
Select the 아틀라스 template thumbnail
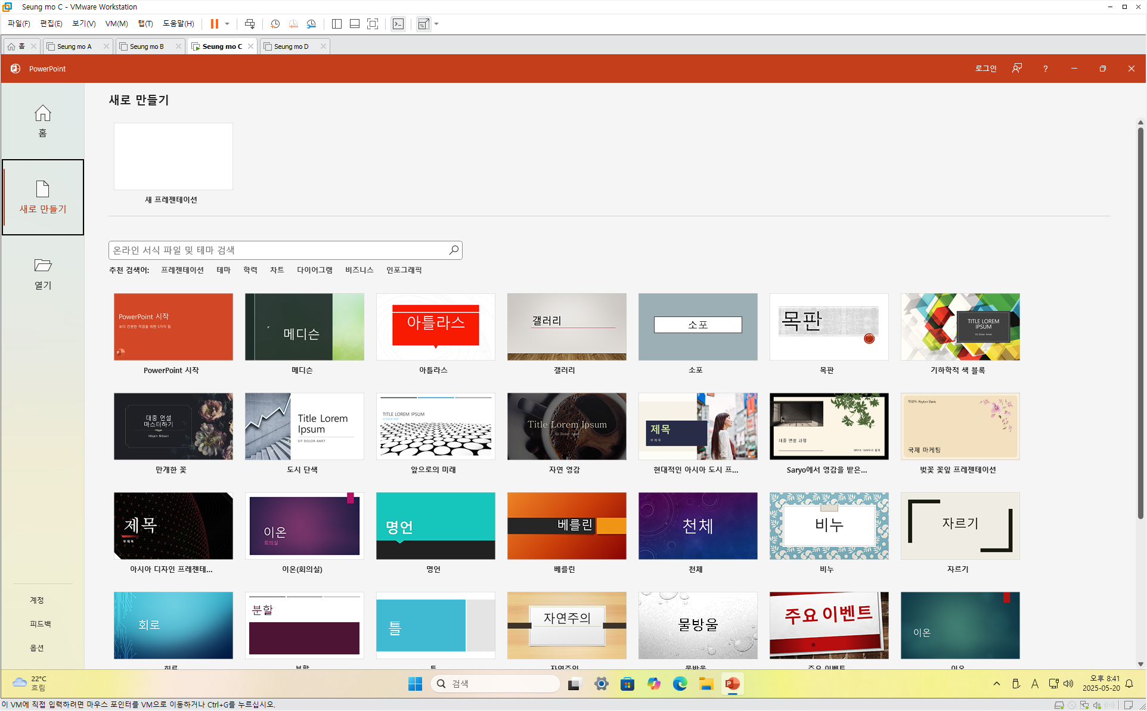tap(435, 327)
